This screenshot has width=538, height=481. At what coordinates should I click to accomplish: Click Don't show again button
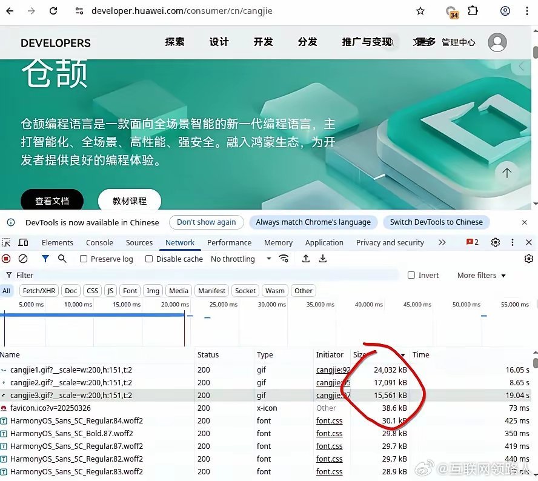pyautogui.click(x=207, y=222)
